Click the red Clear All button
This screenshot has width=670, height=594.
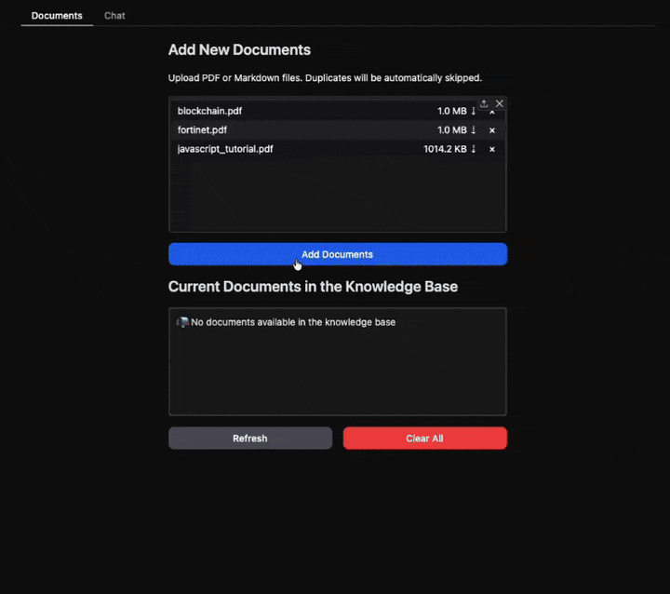click(424, 439)
